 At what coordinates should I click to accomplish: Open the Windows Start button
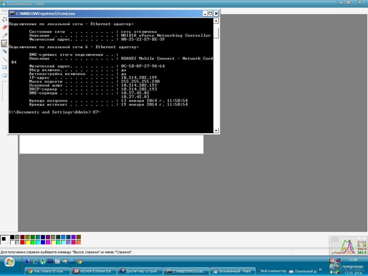(9, 262)
